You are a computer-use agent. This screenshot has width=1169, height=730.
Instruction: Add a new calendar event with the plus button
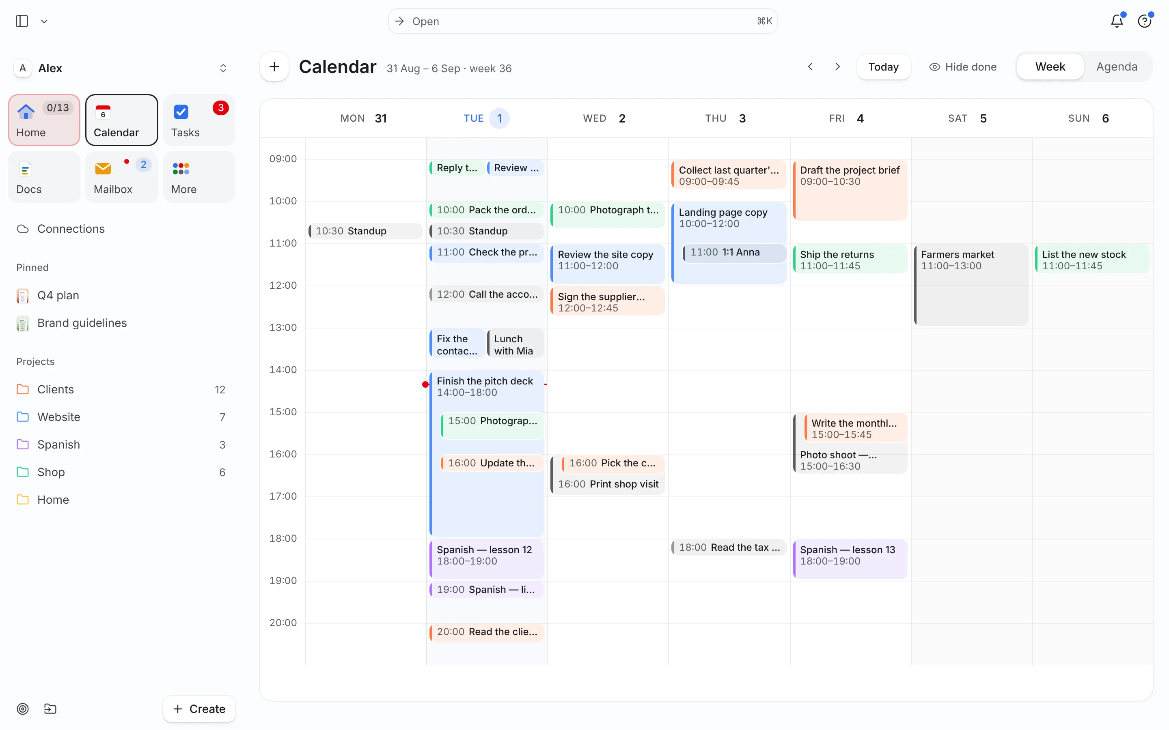tap(274, 67)
